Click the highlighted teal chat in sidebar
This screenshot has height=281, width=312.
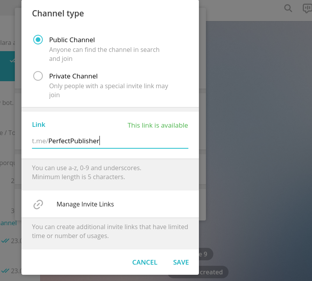click(x=7, y=66)
